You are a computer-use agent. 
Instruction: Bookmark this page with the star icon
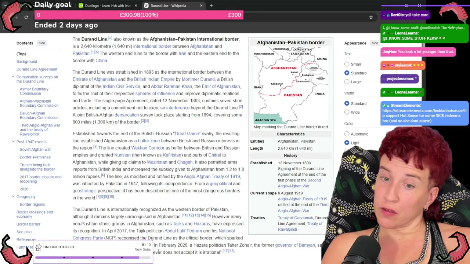tap(371, 17)
